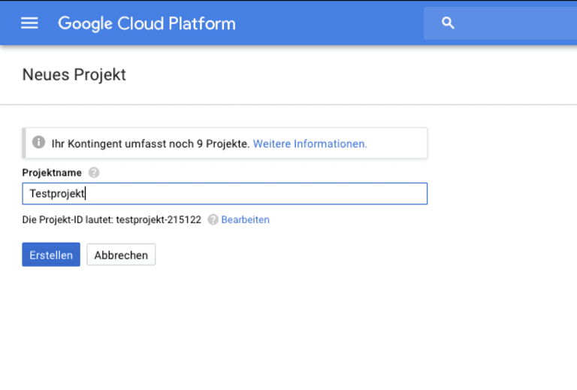The height and width of the screenshot is (390, 577).
Task: Click the project ID text testprojekt-215122
Action: (x=159, y=219)
